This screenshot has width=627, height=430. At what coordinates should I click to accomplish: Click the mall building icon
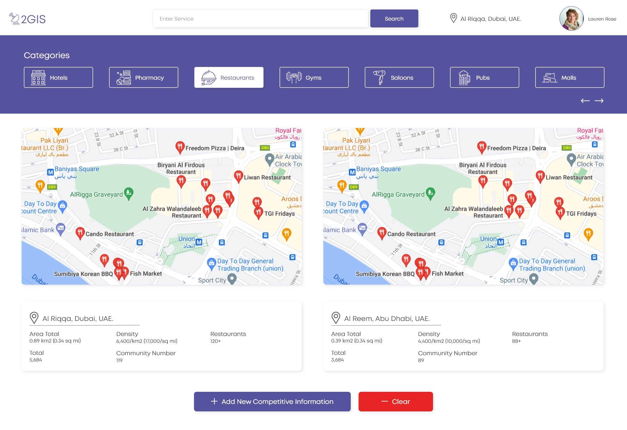pyautogui.click(x=550, y=78)
